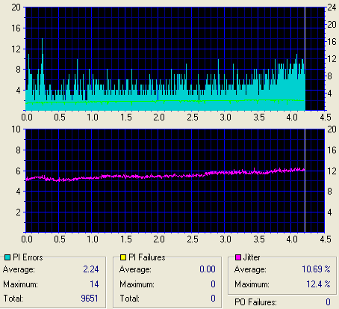Click the PI Errors group label
Image resolution: width=339 pixels, height=309 pixels.
pos(28,257)
